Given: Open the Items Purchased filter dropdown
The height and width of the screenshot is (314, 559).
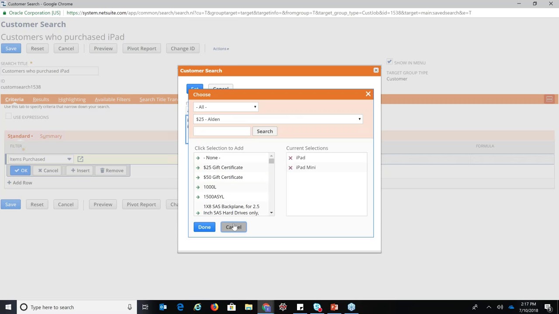Looking at the screenshot, I should pyautogui.click(x=41, y=159).
